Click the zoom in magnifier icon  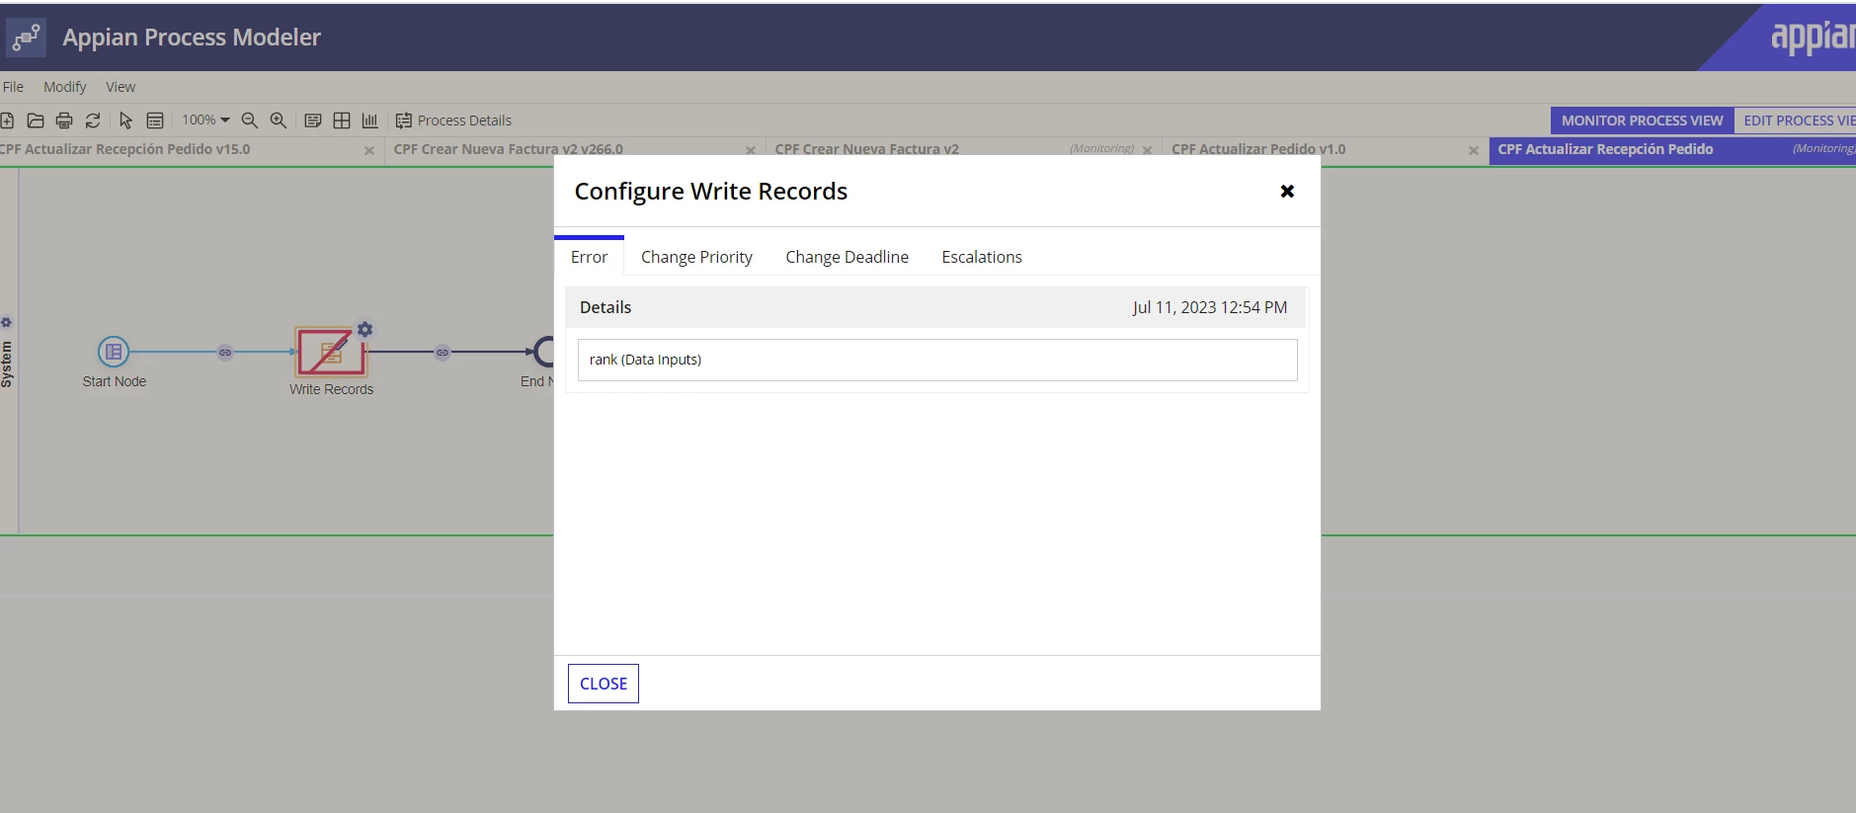(x=279, y=121)
